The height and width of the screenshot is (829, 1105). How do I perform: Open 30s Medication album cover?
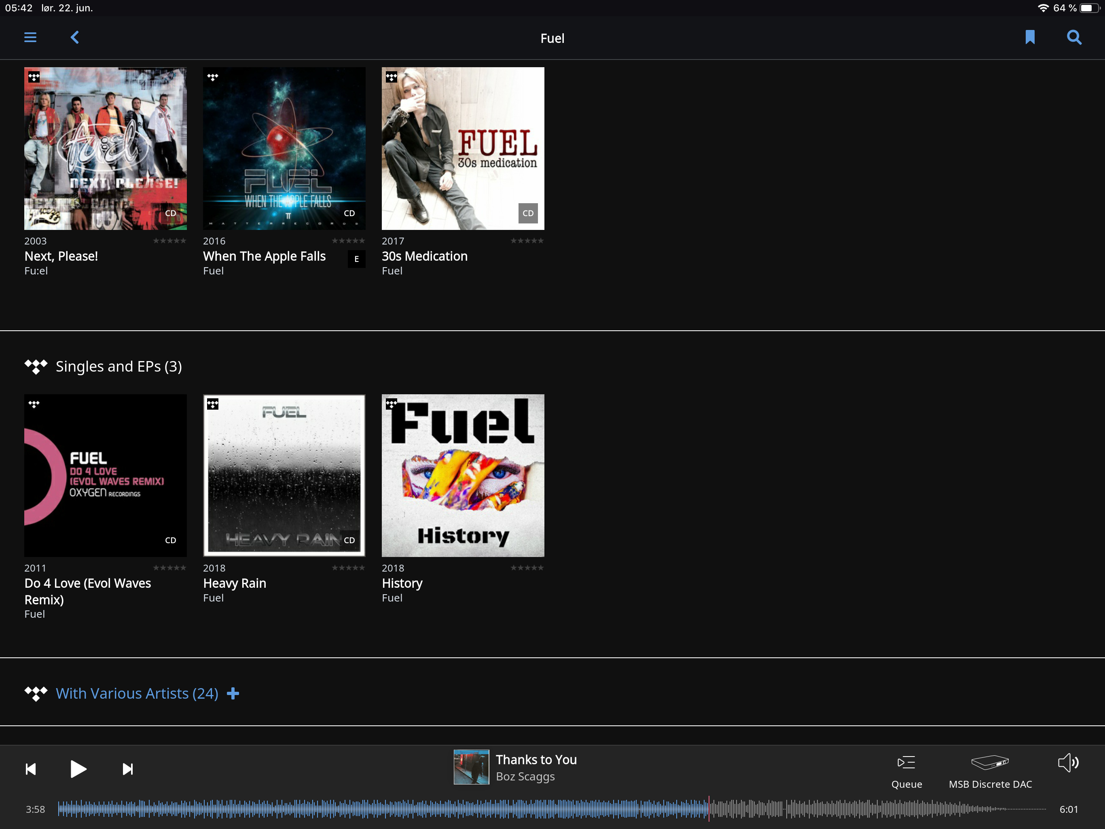pos(463,149)
